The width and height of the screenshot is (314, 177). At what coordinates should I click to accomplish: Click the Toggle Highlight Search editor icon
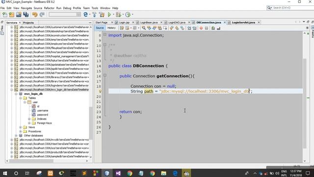(x=160, y=28)
